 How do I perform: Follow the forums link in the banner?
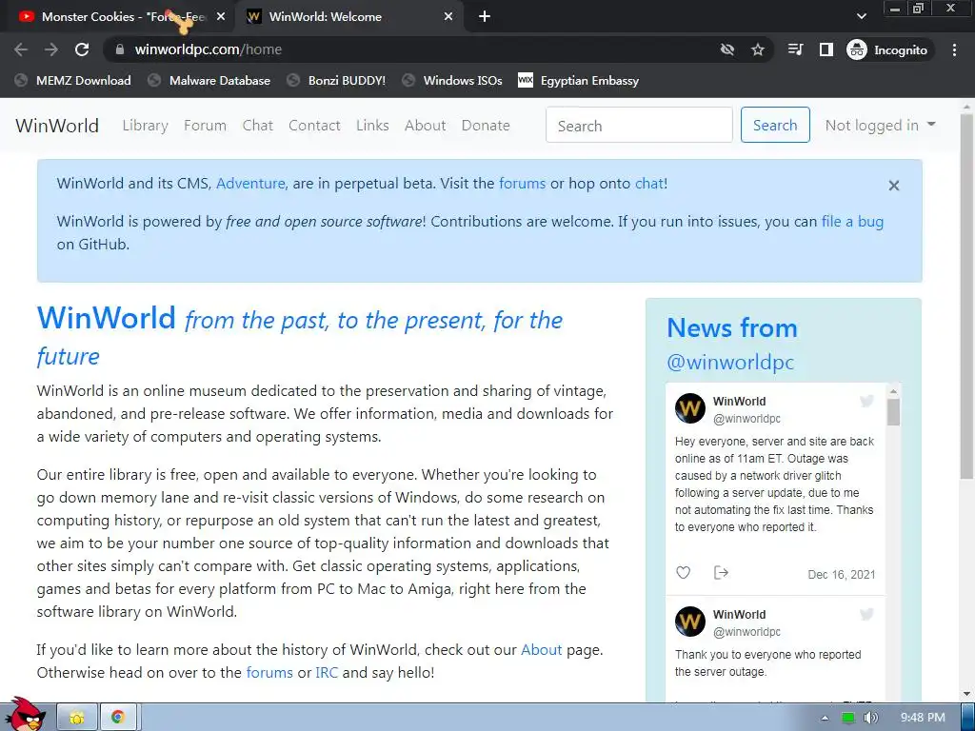523,184
